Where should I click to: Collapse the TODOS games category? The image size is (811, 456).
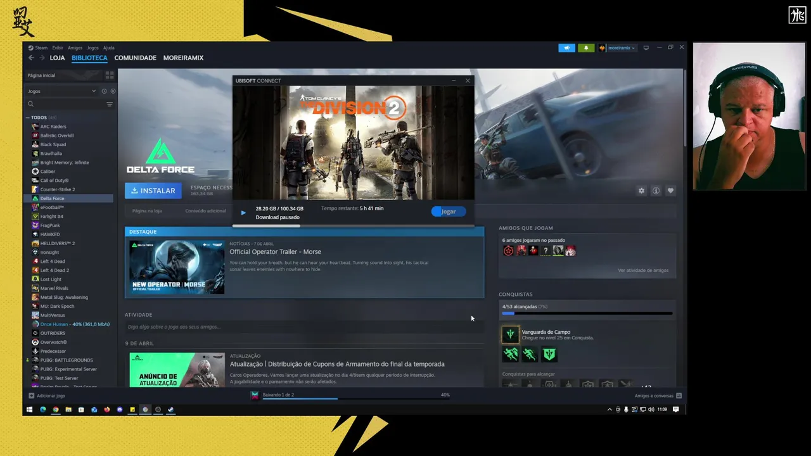(x=28, y=118)
